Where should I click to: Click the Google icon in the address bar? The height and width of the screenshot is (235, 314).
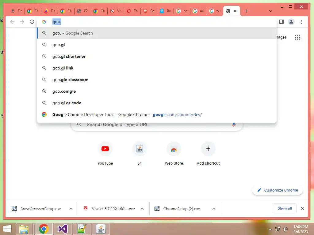(x=44, y=22)
